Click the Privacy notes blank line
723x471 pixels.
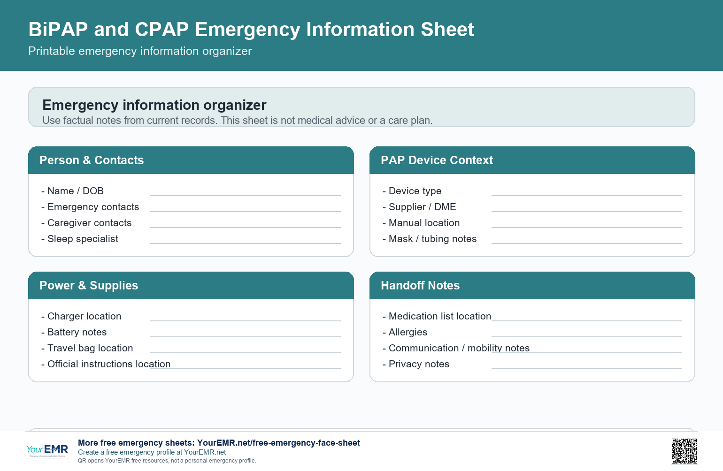click(587, 368)
